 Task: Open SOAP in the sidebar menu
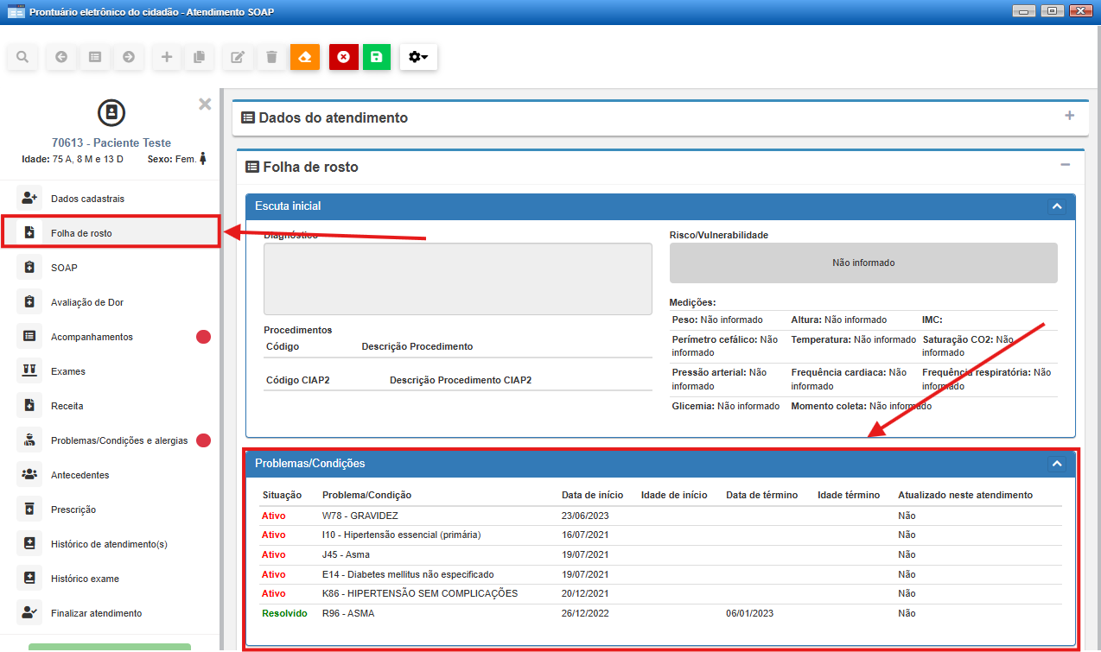coord(64,268)
